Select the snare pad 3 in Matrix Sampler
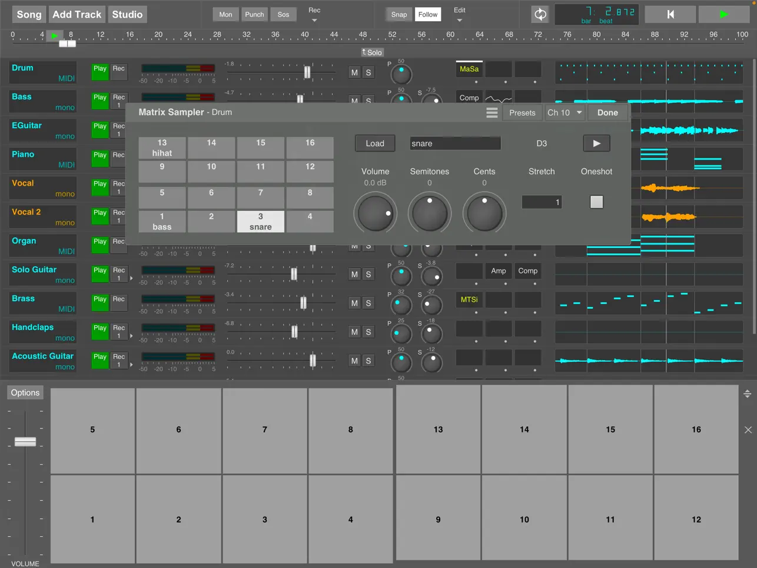The image size is (757, 568). (260, 222)
